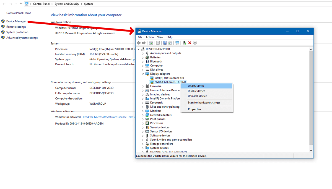Image resolution: width=332 pixels, height=189 pixels.
Task: Click the Audio inputs and outputs speaker icon
Action: pyautogui.click(x=147, y=53)
